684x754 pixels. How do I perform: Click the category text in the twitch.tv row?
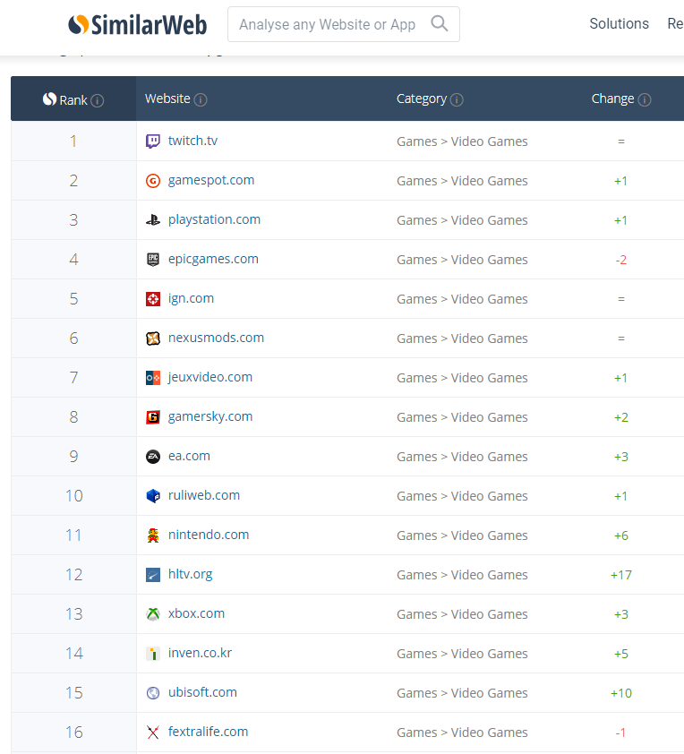click(462, 141)
